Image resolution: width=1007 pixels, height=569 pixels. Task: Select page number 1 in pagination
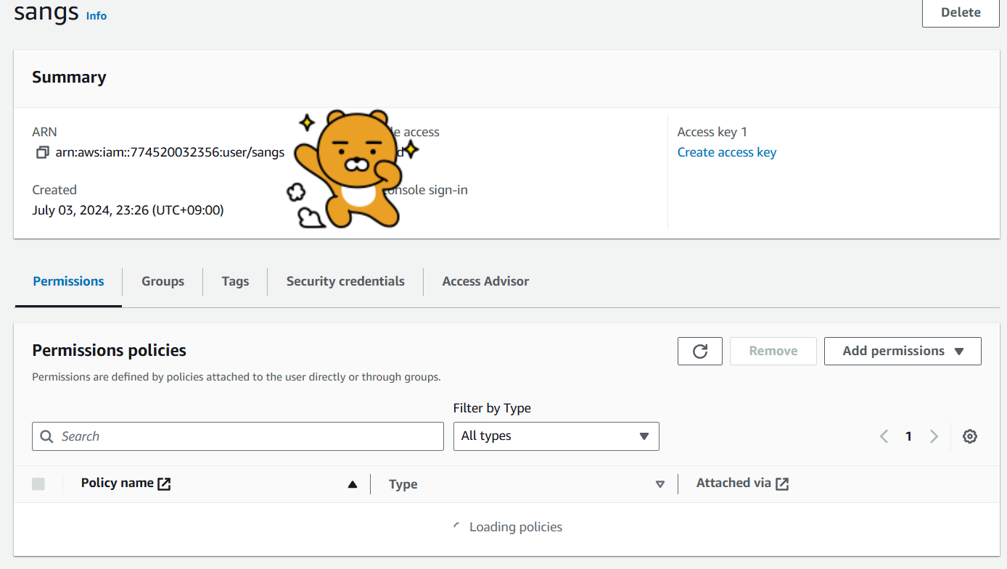pos(908,436)
